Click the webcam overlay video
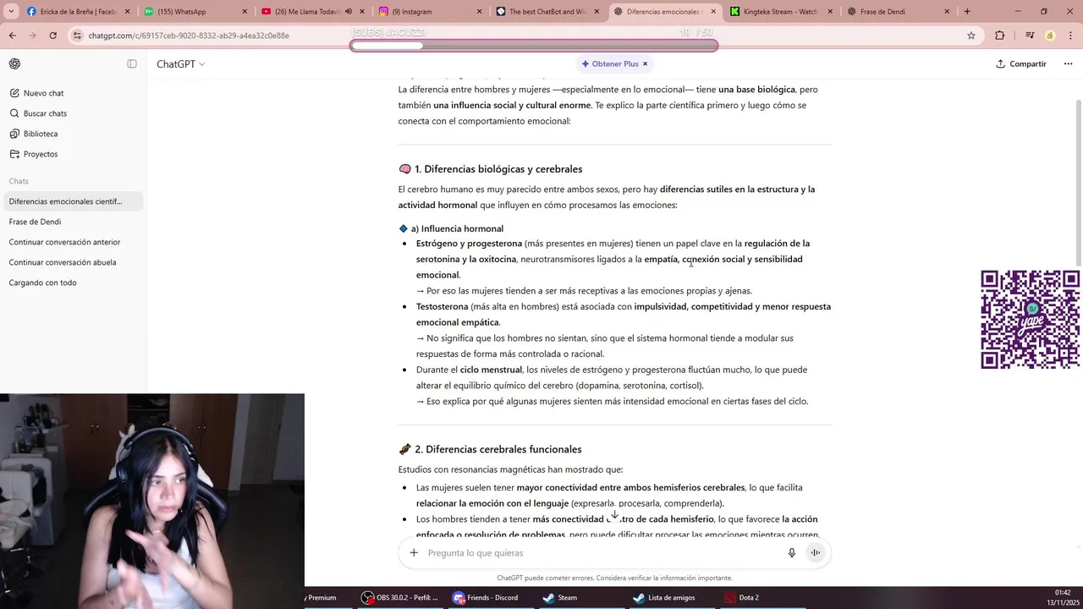1083x609 pixels. point(152,501)
